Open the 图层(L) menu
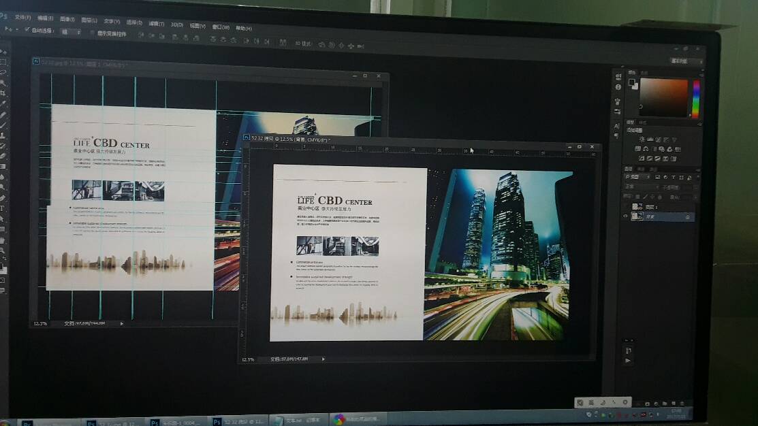 coord(89,20)
